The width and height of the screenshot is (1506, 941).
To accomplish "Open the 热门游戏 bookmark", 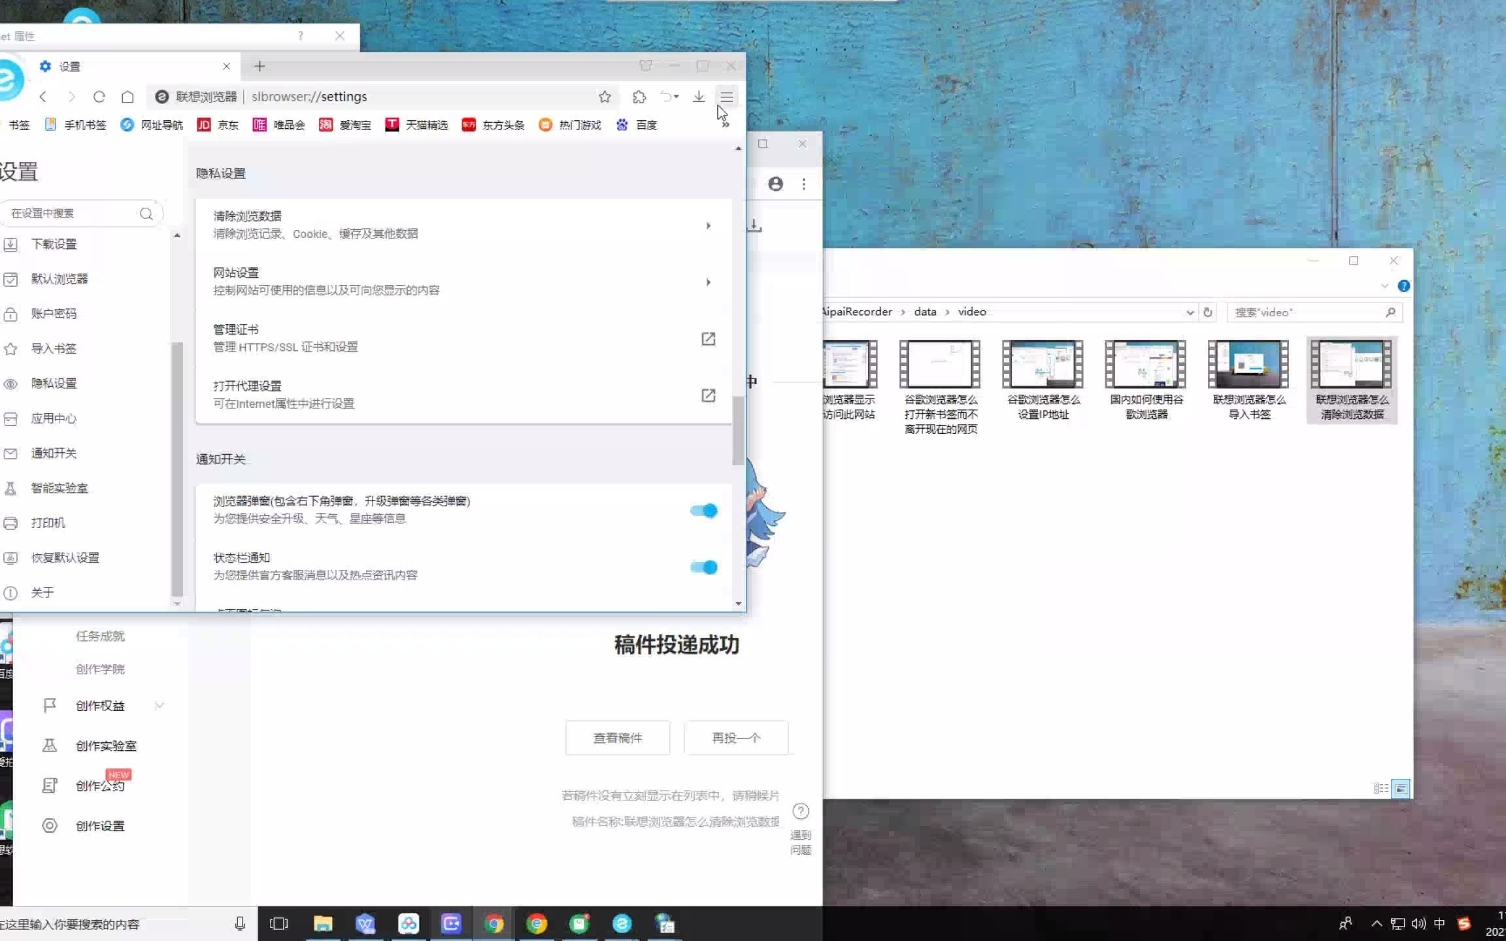I will pos(569,125).
